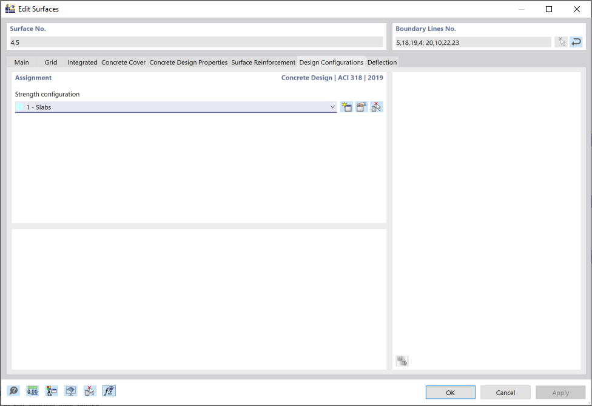This screenshot has height=406, width=592.
Task: Select the Design Configurations tab
Action: (331, 63)
